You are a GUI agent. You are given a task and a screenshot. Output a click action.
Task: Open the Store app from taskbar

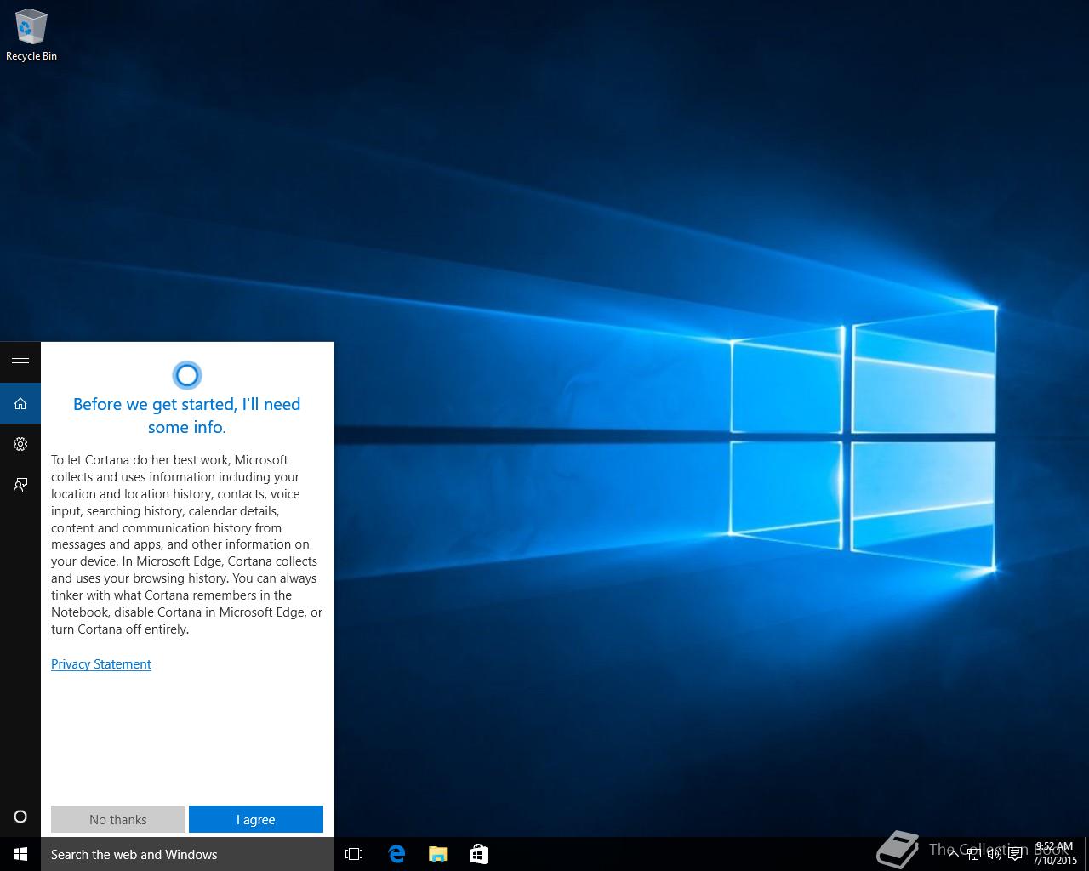[x=479, y=854]
